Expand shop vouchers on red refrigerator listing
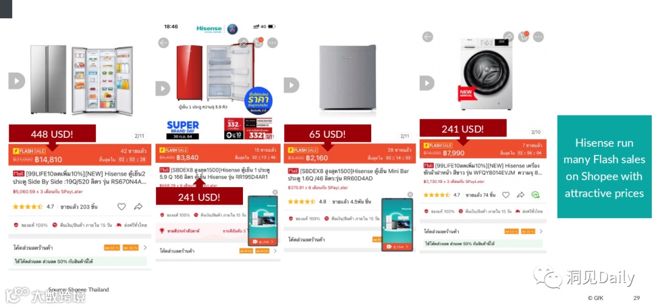The height and width of the screenshot is (308, 656). (218, 251)
